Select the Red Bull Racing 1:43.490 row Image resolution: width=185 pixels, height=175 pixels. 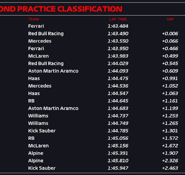[92, 34]
